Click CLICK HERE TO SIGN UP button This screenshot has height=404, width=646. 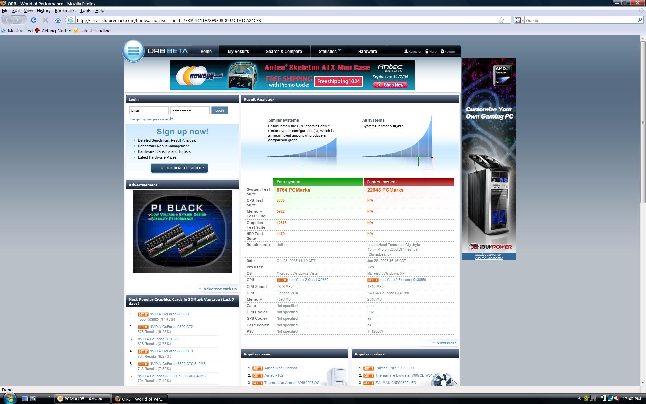tap(179, 168)
